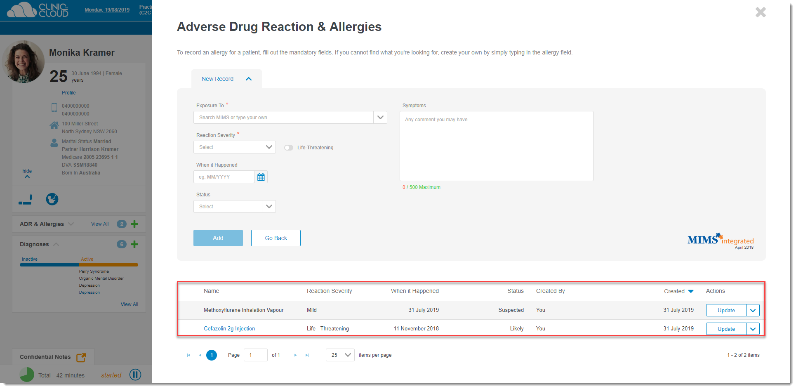Viewport: 796px width, 389px height.
Task: Sort by When it Happened column header
Action: [415, 291]
